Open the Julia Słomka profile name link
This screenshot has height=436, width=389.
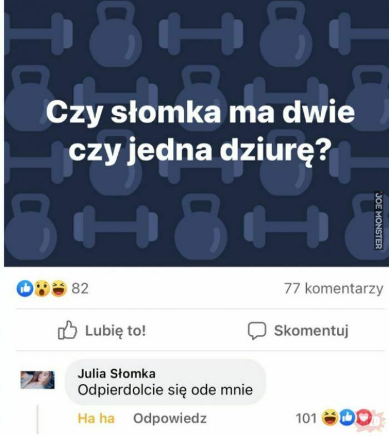coord(117,374)
